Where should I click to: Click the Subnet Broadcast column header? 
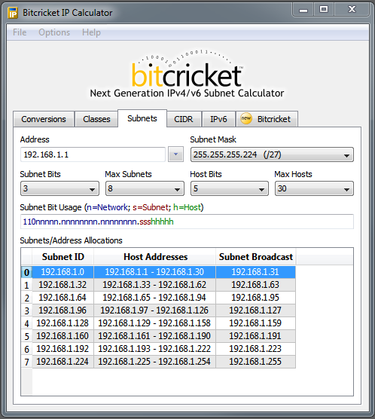click(x=256, y=257)
